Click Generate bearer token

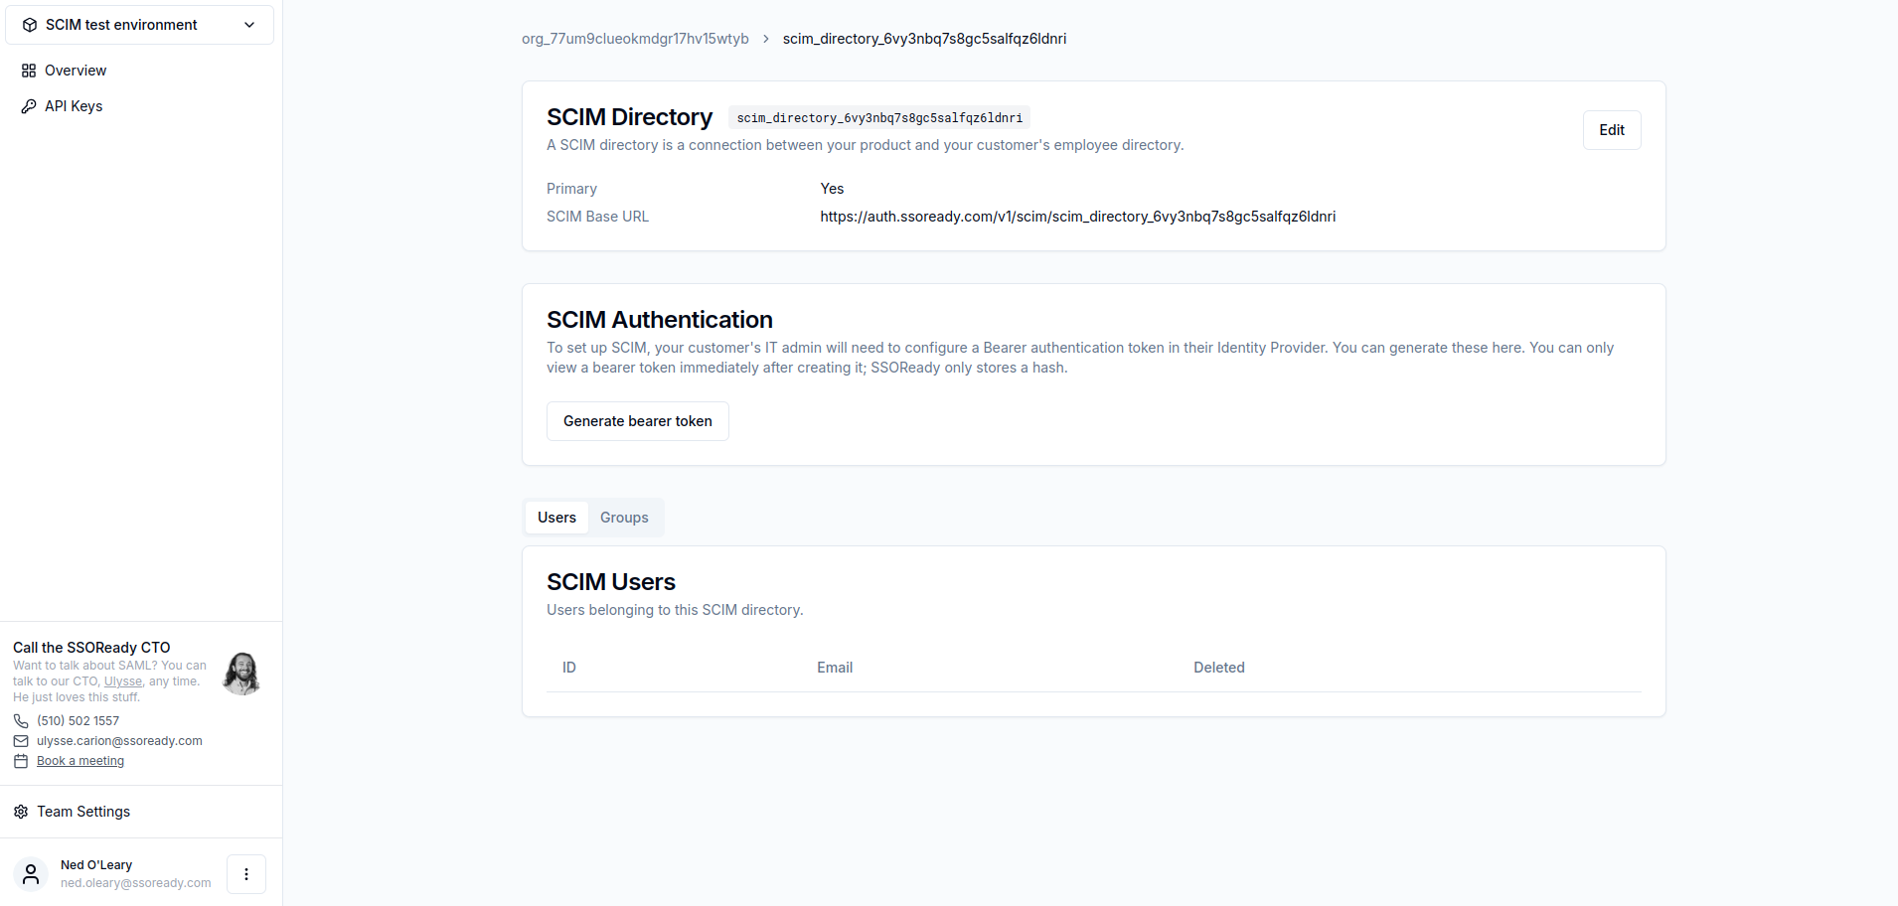[x=638, y=421]
